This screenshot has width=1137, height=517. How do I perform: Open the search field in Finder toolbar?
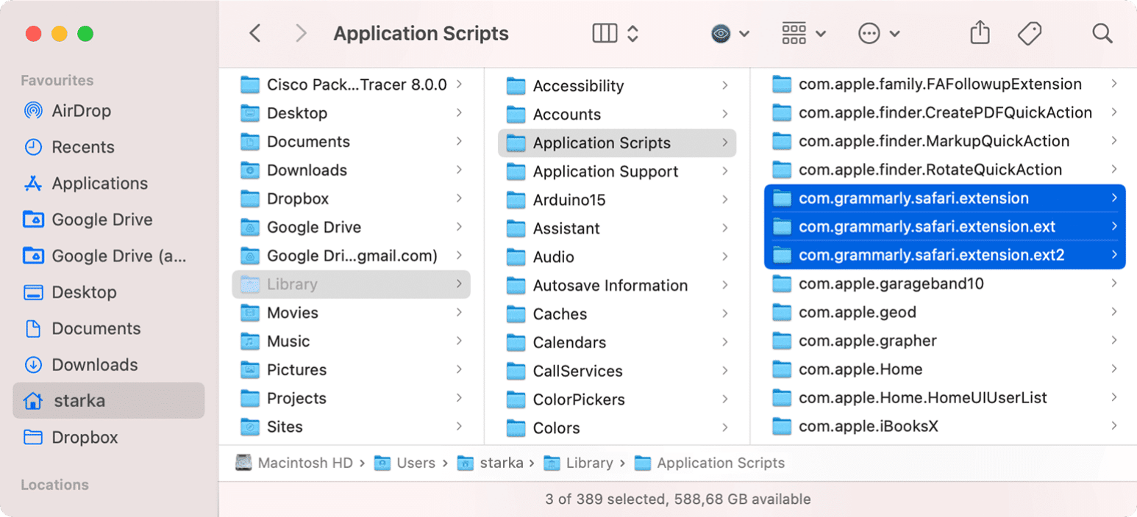(1102, 33)
